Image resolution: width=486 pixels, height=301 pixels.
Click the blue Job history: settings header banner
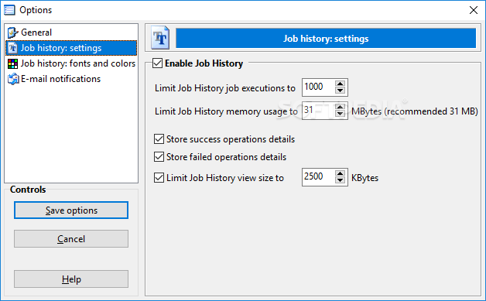[326, 39]
